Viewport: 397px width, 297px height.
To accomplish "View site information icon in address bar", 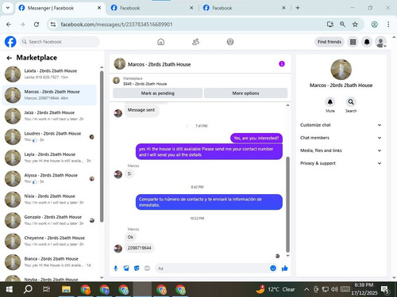I will coord(53,25).
